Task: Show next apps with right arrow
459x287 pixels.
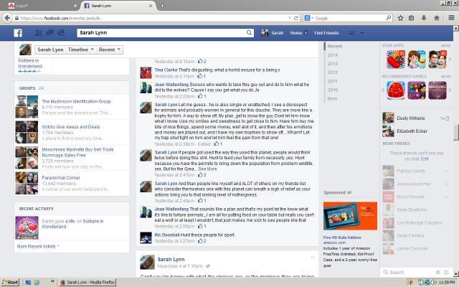Action: pyautogui.click(x=450, y=60)
